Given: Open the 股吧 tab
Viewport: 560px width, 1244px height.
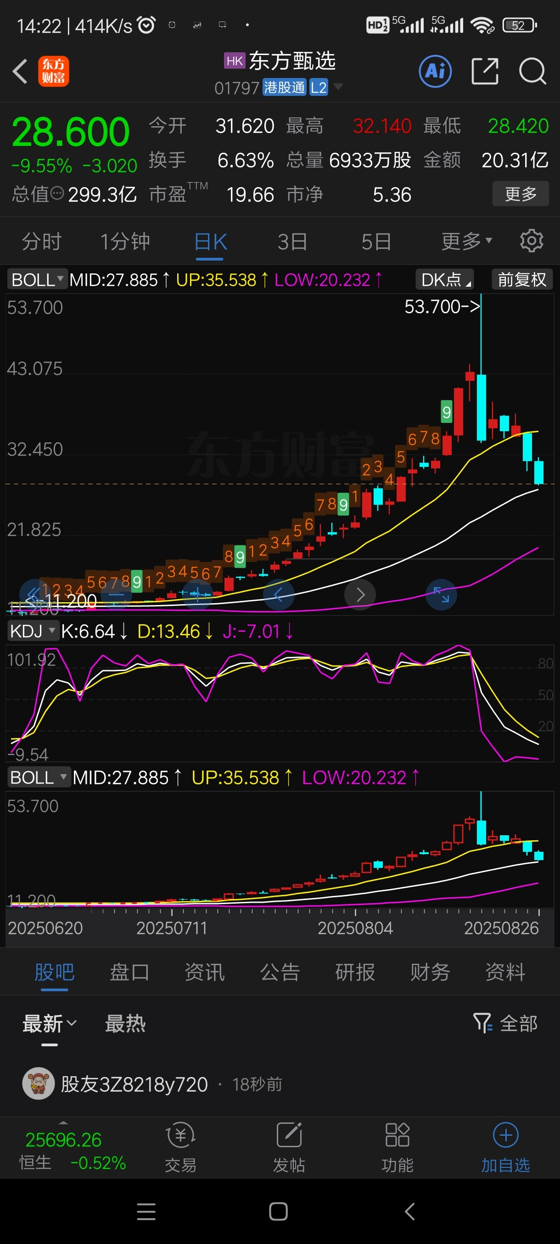Looking at the screenshot, I should [x=54, y=972].
